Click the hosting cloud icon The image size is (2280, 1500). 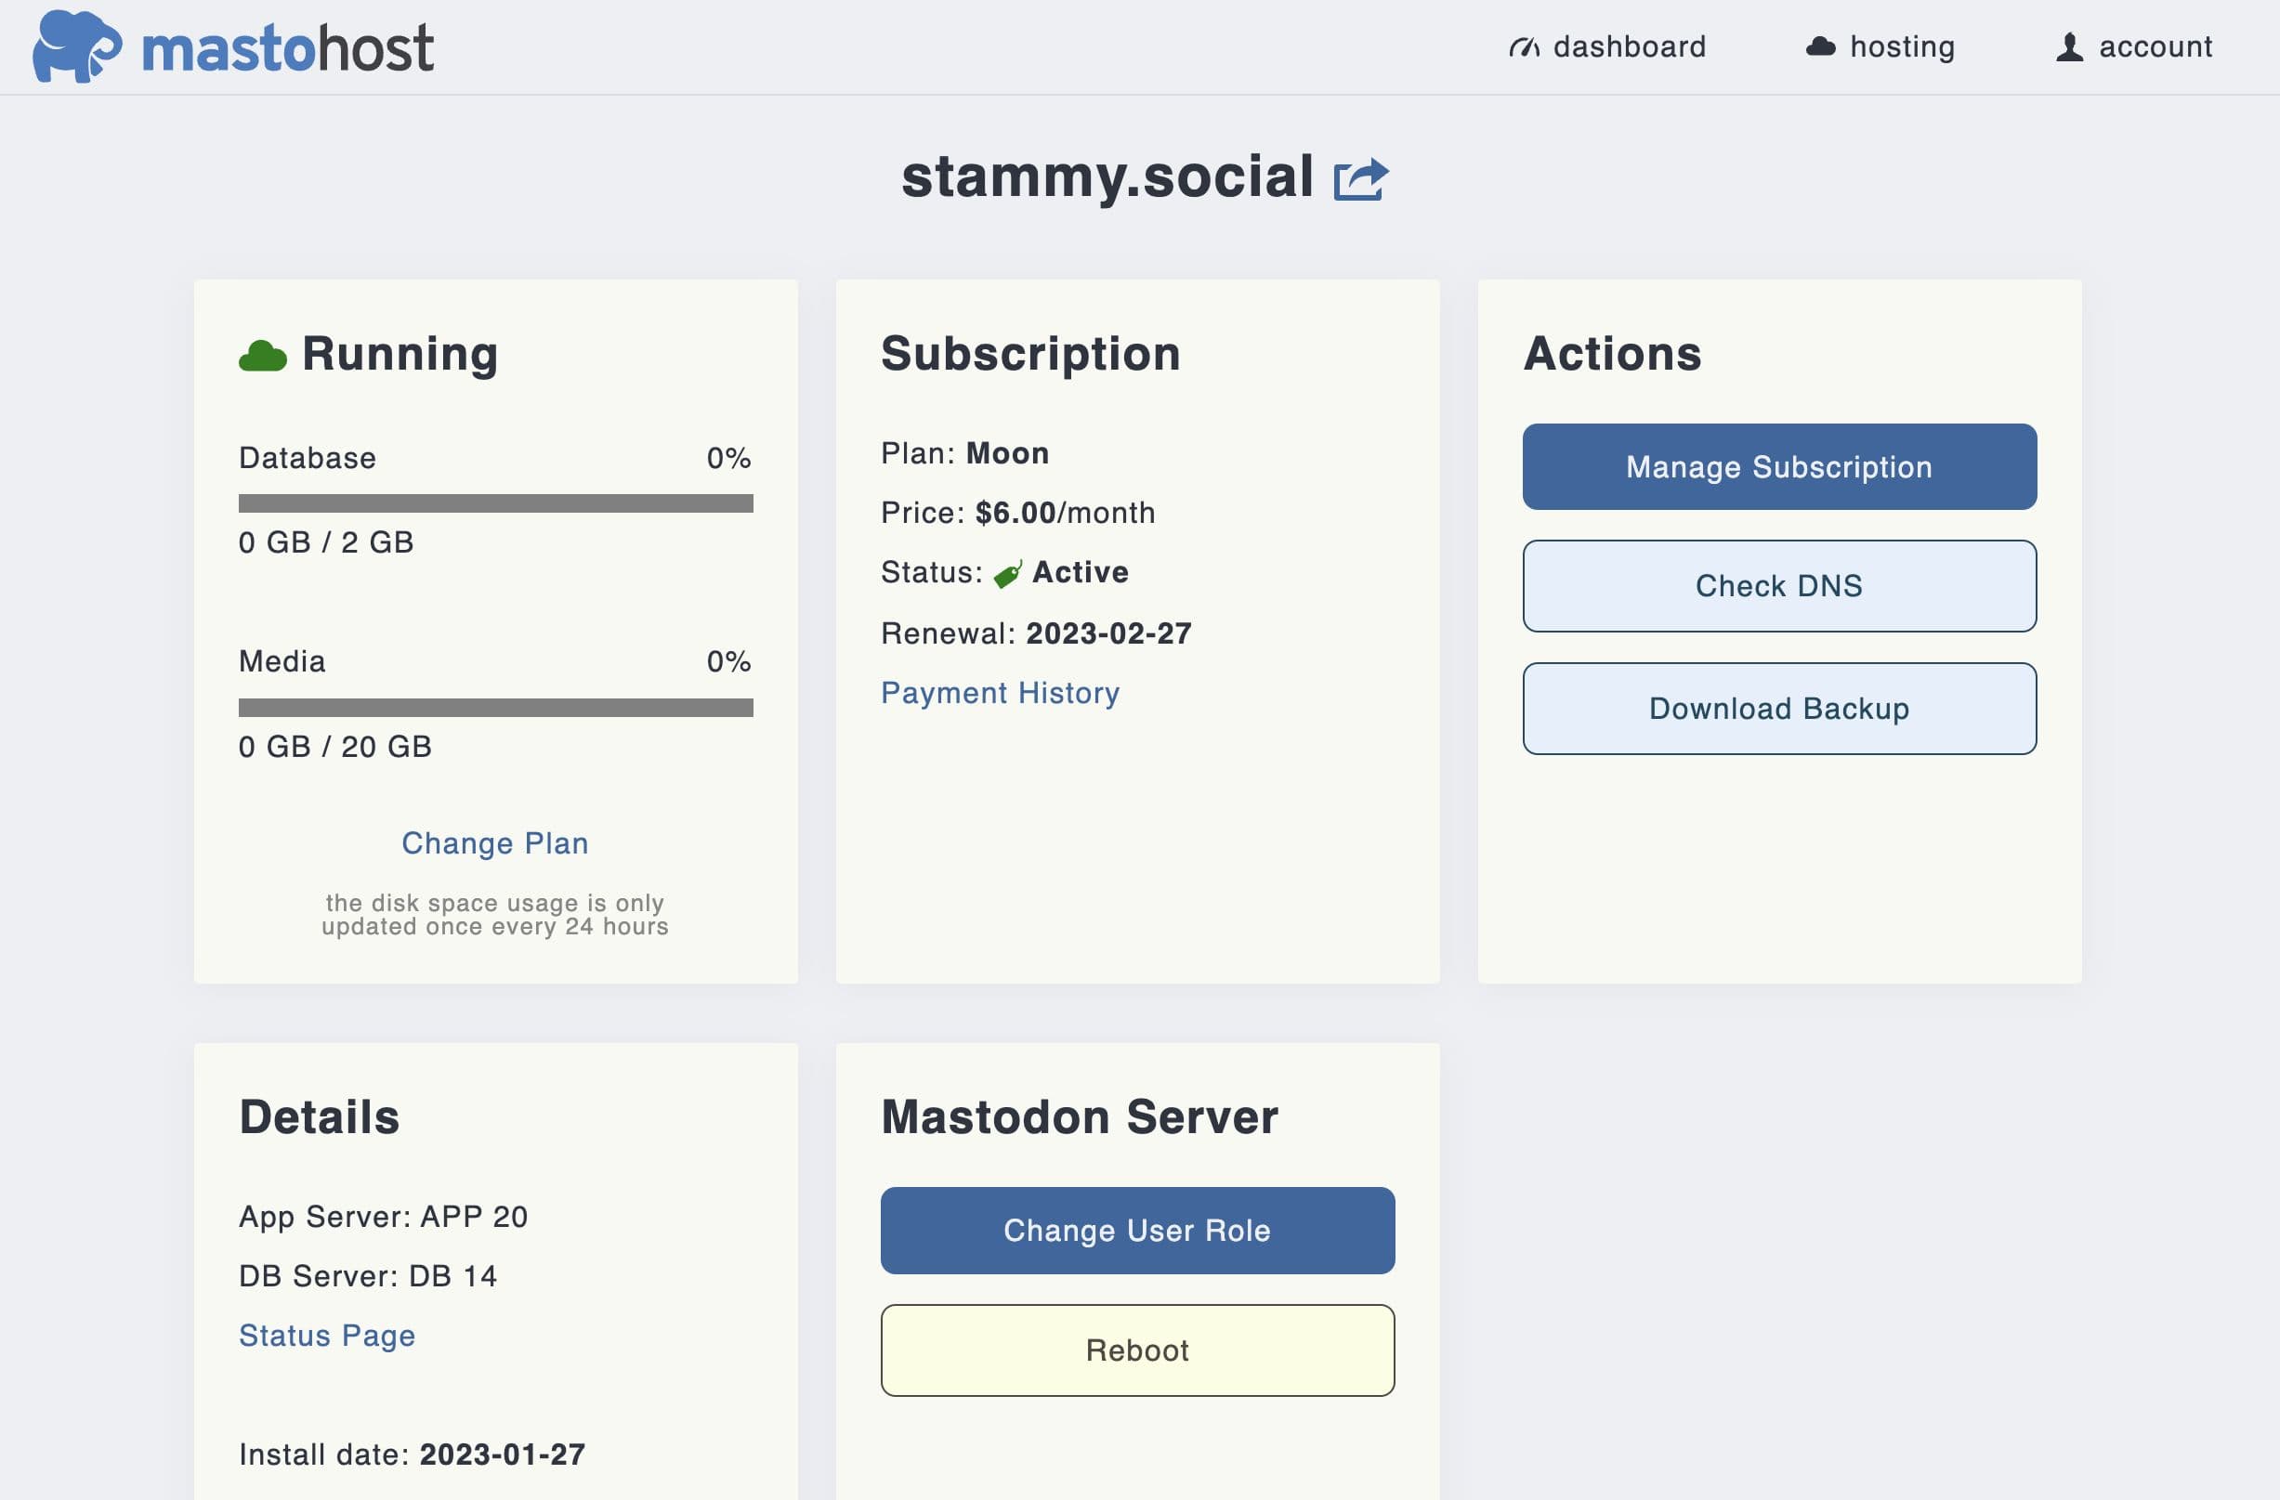tap(1820, 46)
